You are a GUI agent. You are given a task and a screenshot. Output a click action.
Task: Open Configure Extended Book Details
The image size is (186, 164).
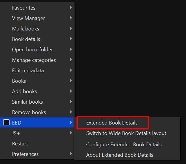click(x=124, y=145)
